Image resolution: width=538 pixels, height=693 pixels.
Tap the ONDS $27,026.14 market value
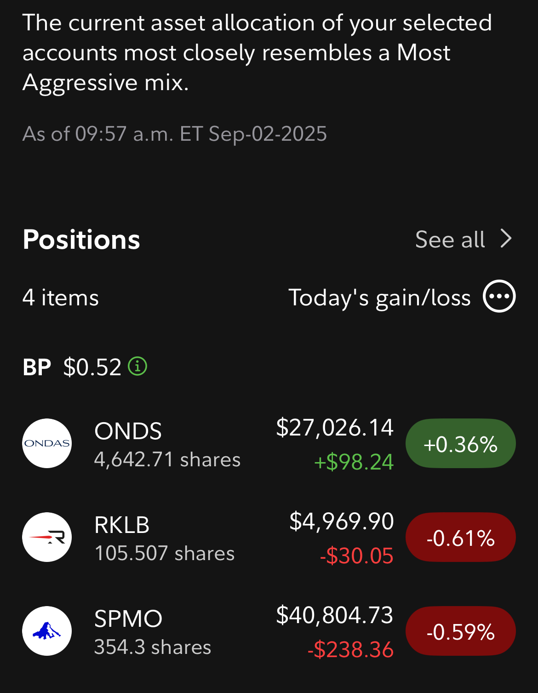[335, 428]
